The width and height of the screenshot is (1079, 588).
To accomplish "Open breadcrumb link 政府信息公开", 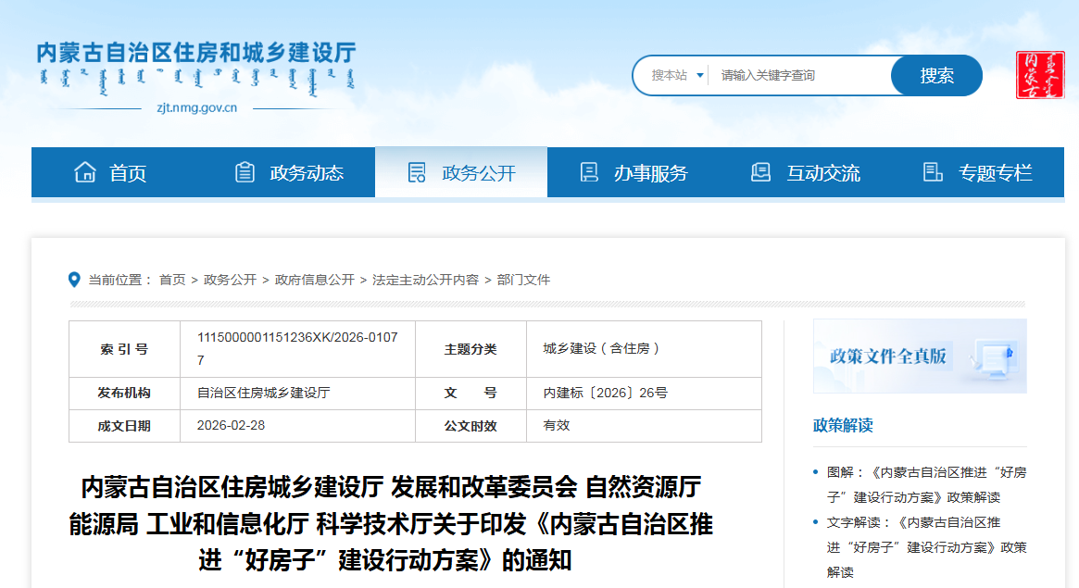I will click(x=314, y=280).
